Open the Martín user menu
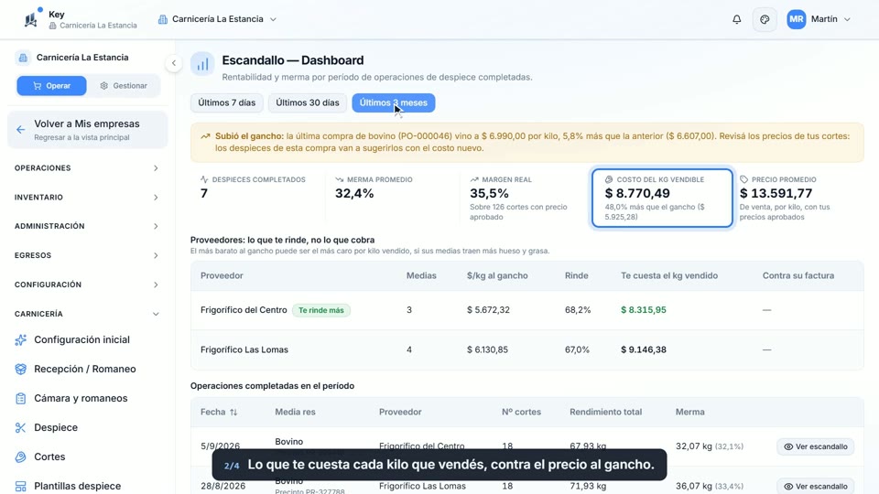This screenshot has width=879, height=494. point(819,19)
